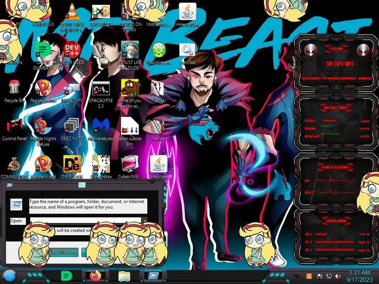Launch Peggle Nights Deluxe
This screenshot has width=379, height=284.
(43, 132)
